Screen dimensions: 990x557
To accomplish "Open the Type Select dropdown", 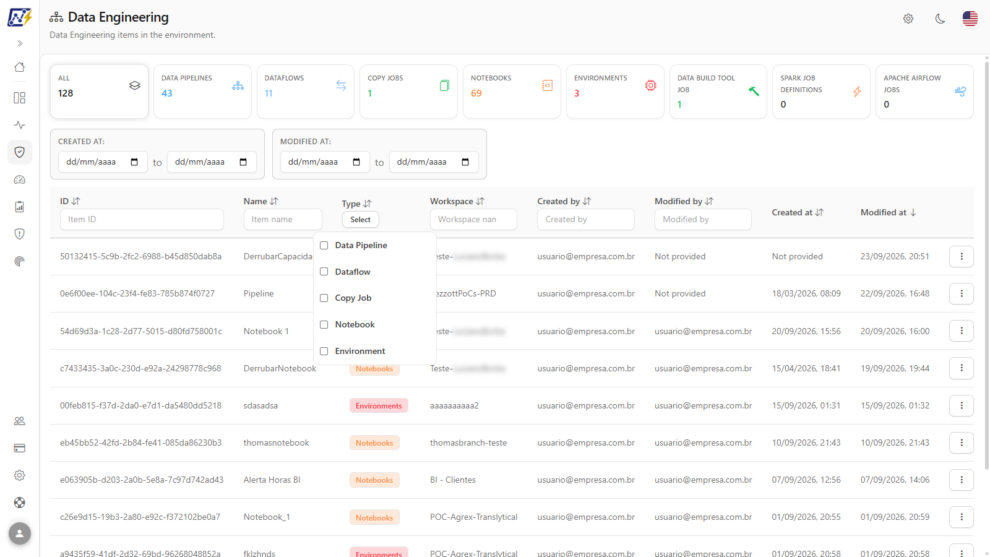I will coord(361,220).
